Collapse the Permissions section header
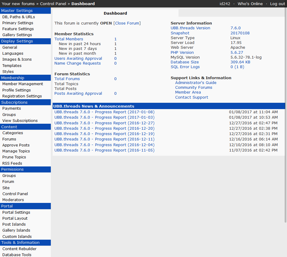 pyautogui.click(x=25, y=169)
